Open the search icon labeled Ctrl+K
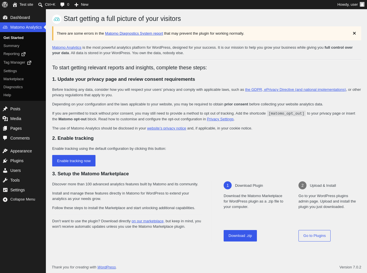The height and width of the screenshot is (273, 367). click(x=40, y=5)
